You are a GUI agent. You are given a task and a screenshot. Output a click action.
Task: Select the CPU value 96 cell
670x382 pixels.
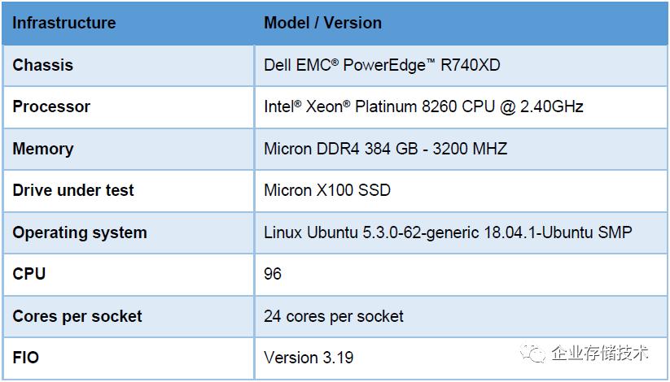273,274
